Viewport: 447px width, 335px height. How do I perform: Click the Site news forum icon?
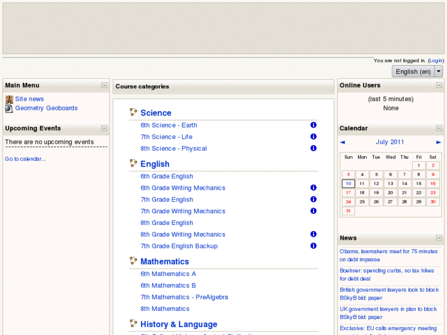click(x=9, y=99)
